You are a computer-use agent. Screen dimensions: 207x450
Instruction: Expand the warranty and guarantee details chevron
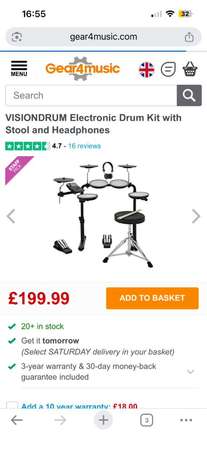pyautogui.click(x=190, y=372)
